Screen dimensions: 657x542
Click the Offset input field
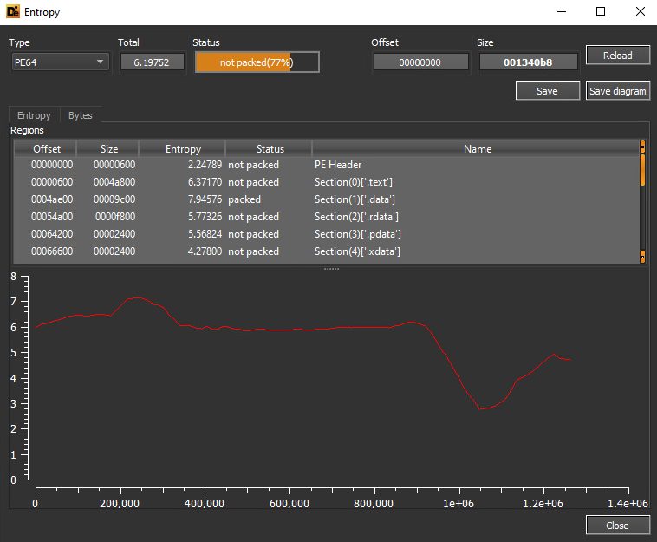(x=420, y=62)
